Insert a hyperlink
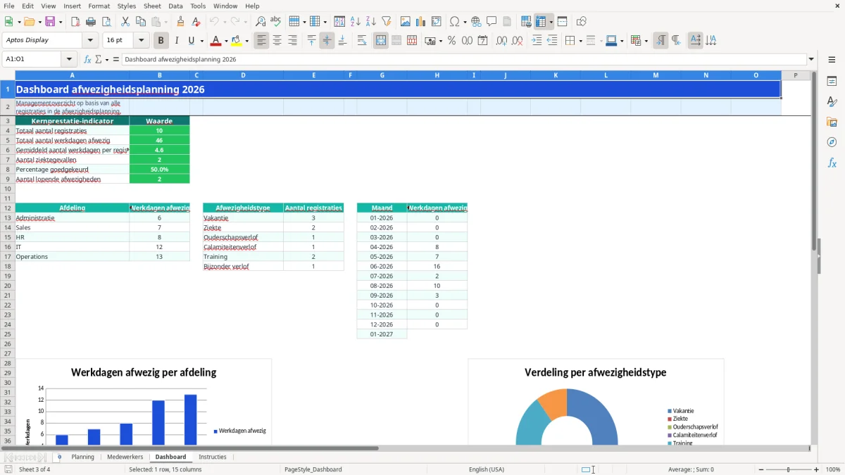 point(476,22)
